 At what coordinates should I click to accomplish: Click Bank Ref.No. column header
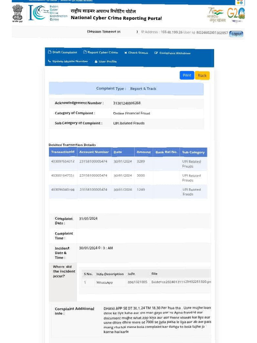[x=166, y=152]
